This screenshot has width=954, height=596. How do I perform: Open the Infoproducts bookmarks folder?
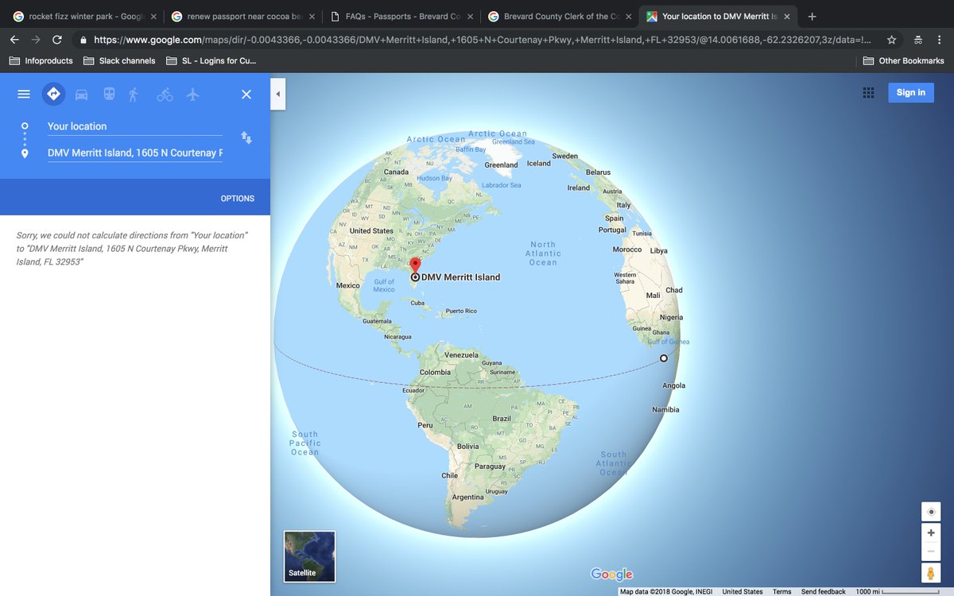41,60
